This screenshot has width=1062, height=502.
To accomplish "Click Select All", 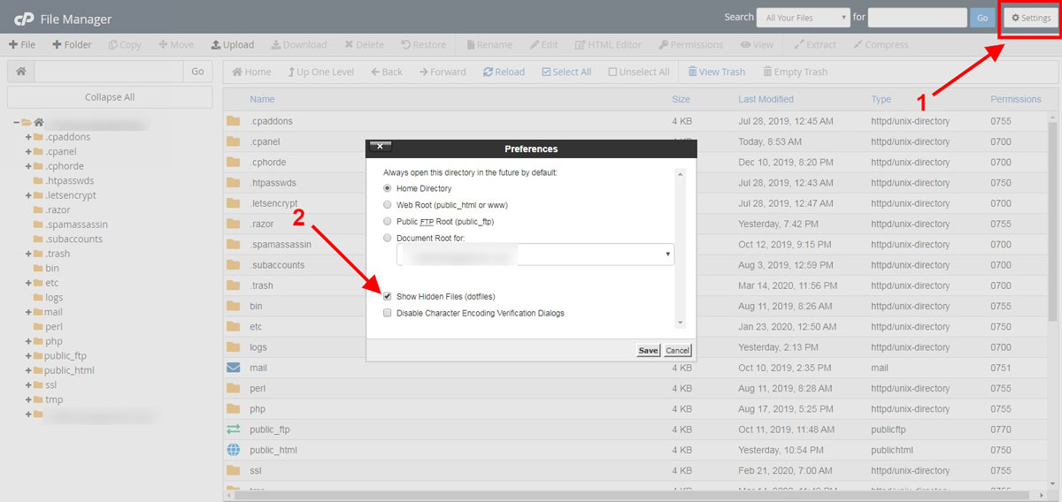I will pyautogui.click(x=566, y=72).
